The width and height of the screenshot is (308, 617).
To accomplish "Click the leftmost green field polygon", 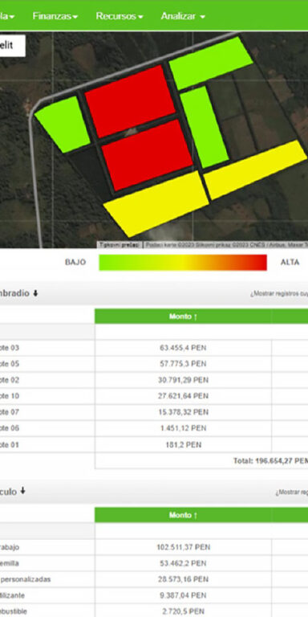I will 63,124.
